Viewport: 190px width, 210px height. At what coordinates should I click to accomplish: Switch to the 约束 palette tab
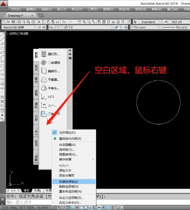36,68
